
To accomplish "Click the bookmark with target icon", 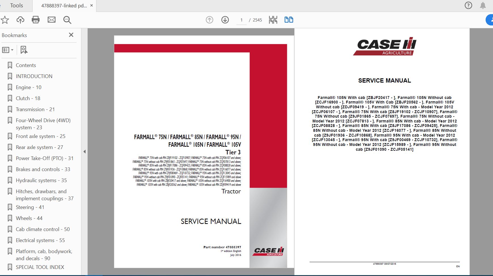I will click(x=24, y=50).
